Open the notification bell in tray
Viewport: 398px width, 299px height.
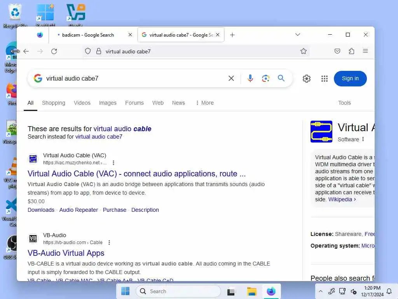tap(389, 291)
